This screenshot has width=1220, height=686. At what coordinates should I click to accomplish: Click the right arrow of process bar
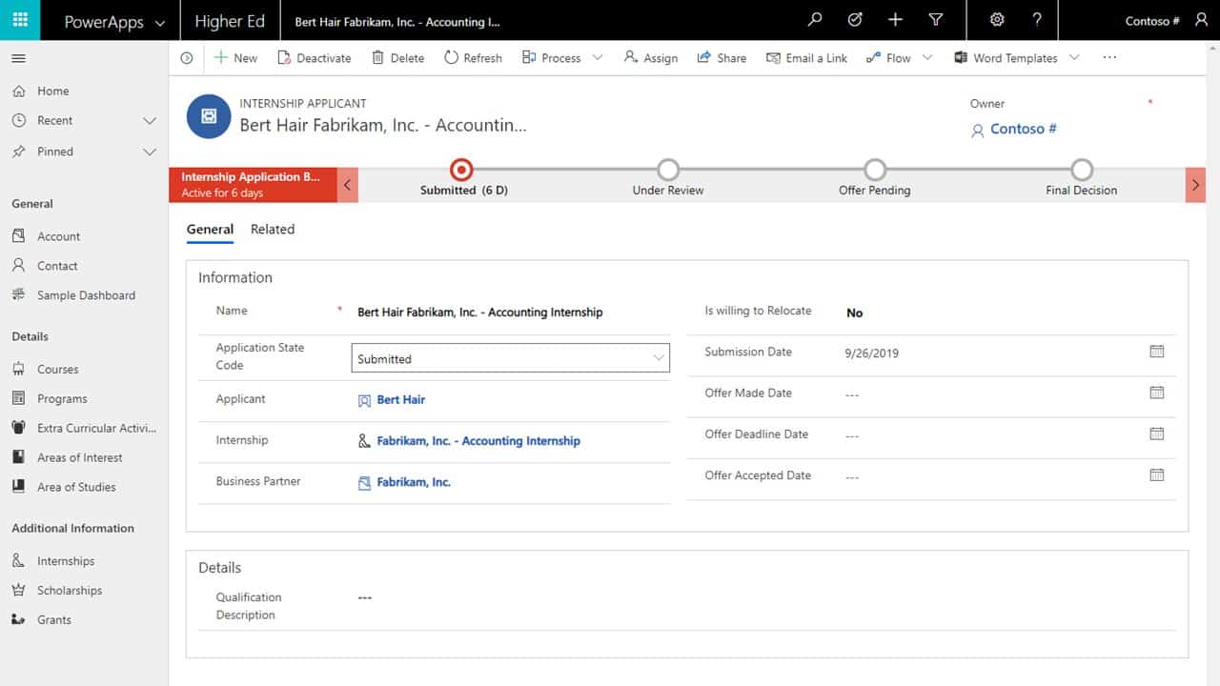click(1195, 185)
